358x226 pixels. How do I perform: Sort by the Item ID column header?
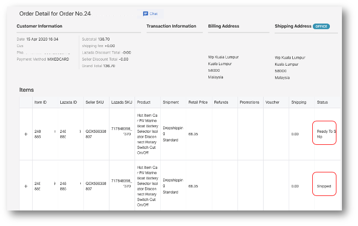[41, 102]
